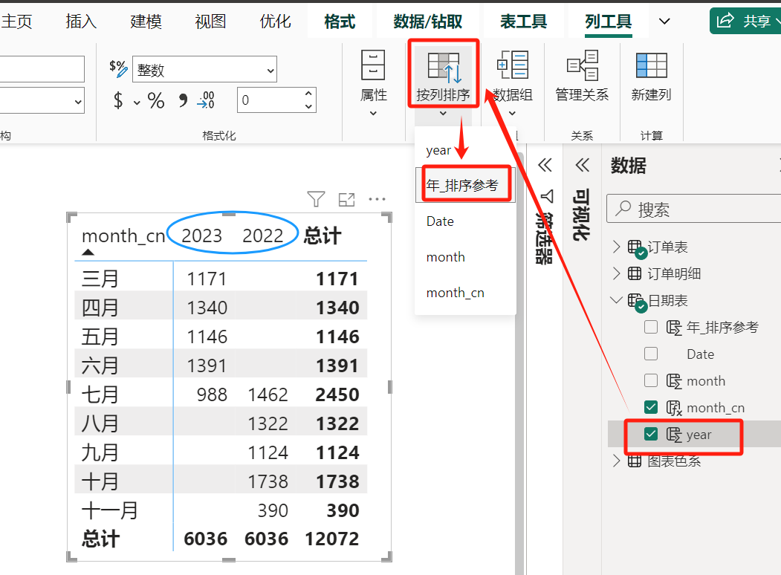781x575 pixels.
Task: Select month_cn in sort dropdown
Action: click(x=465, y=293)
